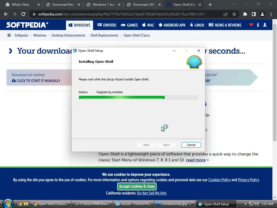Click the installation progress bar
This screenshot has height=208, width=277.
coord(138,97)
